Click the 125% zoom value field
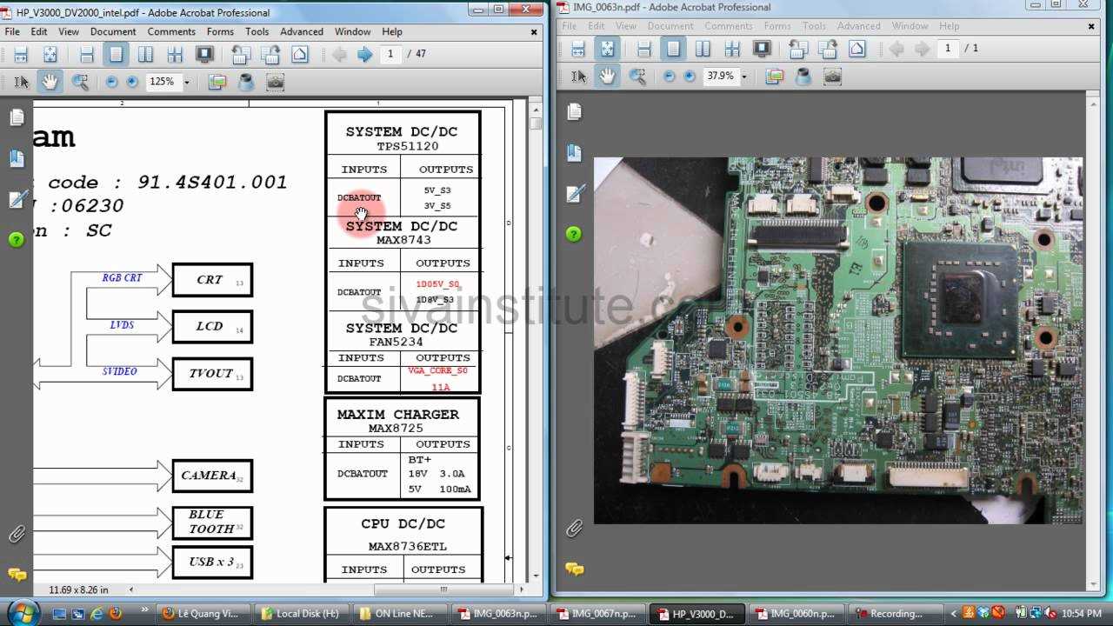Viewport: 1113px width, 626px height. coord(163,82)
